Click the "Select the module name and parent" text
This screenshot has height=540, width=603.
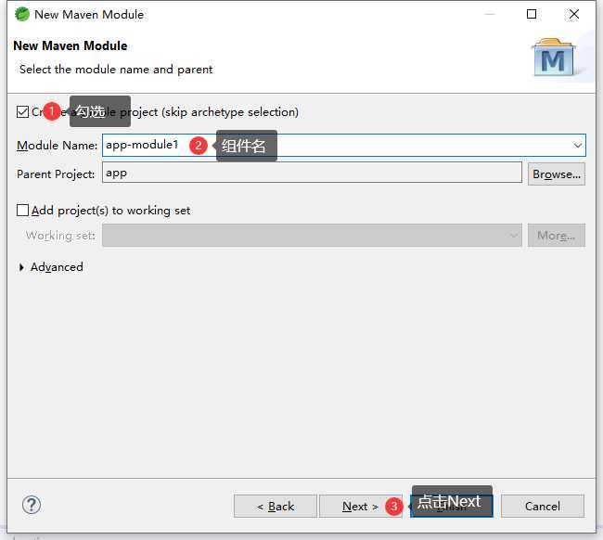(x=116, y=70)
